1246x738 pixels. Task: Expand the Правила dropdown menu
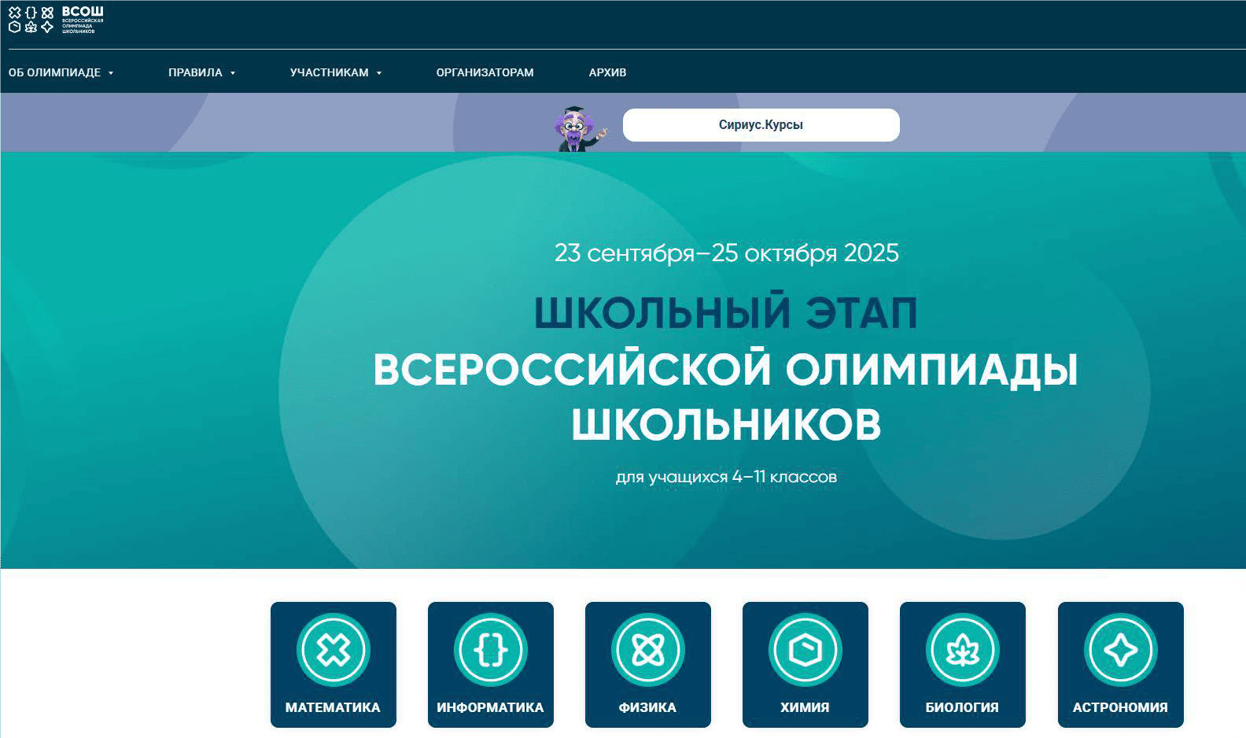click(x=201, y=72)
